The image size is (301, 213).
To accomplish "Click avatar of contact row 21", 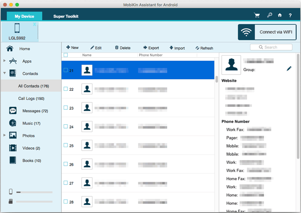I will [x=87, y=70].
